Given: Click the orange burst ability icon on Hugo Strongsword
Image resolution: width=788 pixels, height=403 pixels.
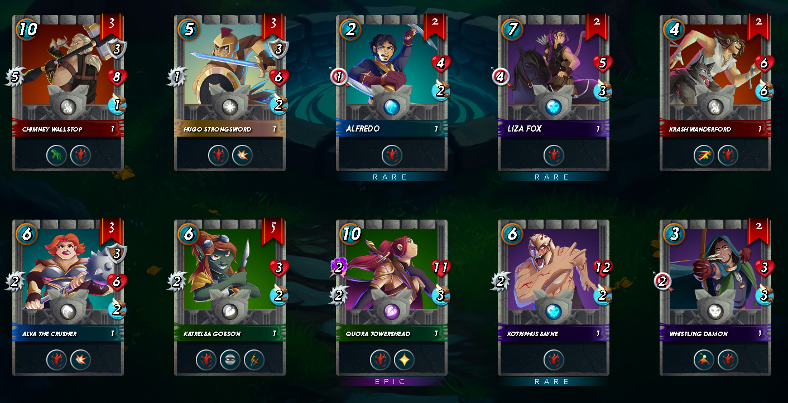Looking at the screenshot, I should click(x=242, y=155).
